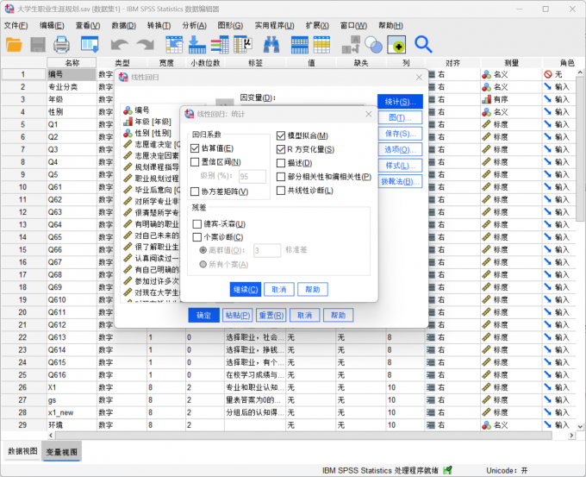Image resolution: width=586 pixels, height=477 pixels.
Task: Click the Insert variable toolbar icon
Action: point(321,45)
